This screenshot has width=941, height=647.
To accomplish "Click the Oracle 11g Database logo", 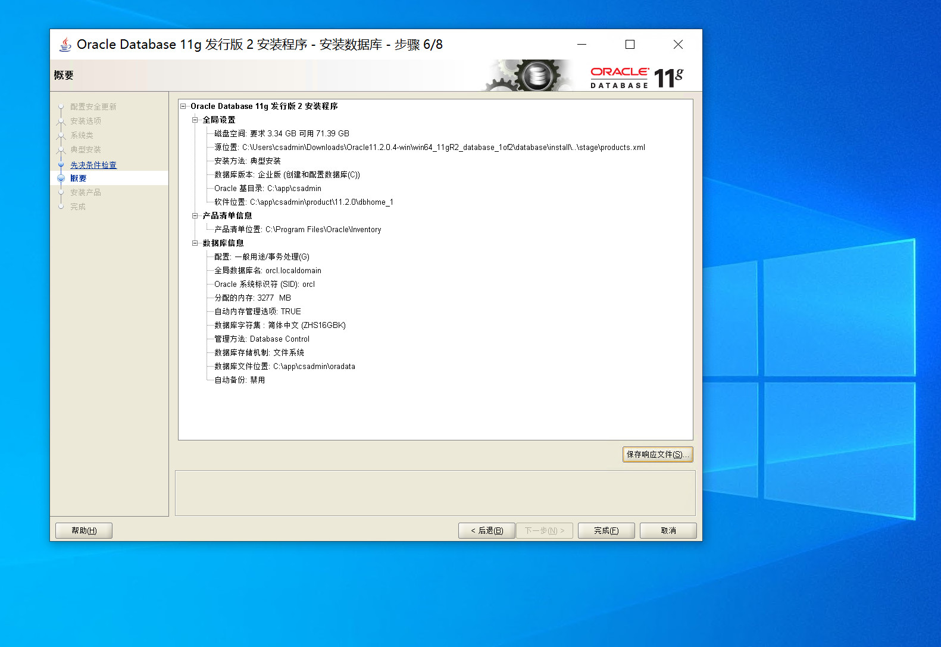I will coord(636,77).
